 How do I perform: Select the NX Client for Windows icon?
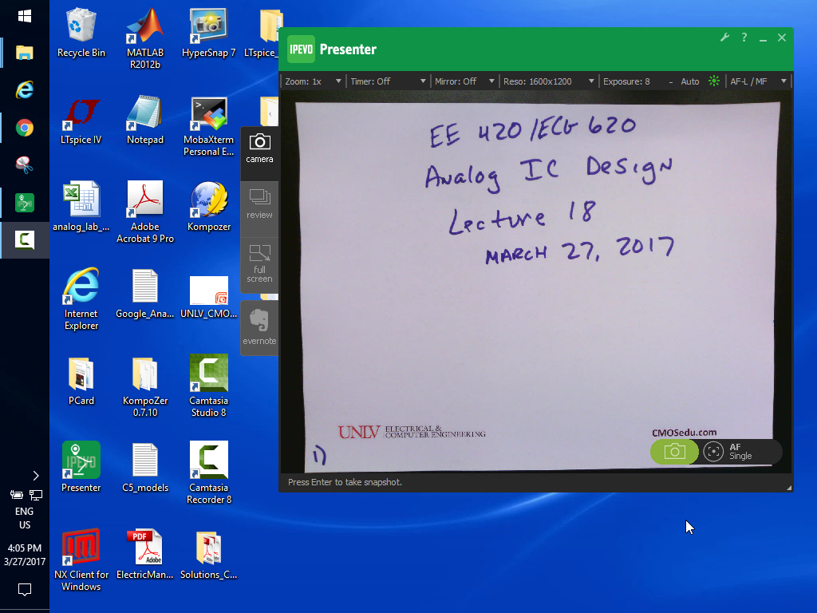click(81, 560)
